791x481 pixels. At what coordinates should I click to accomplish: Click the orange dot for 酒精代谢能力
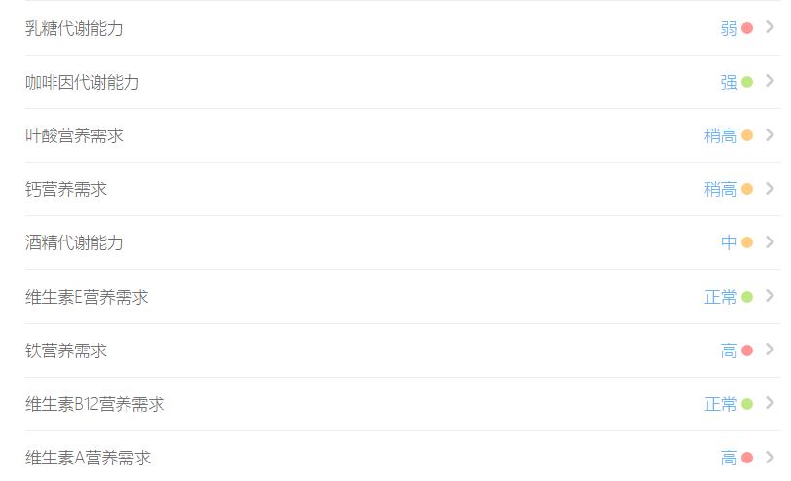(x=747, y=242)
